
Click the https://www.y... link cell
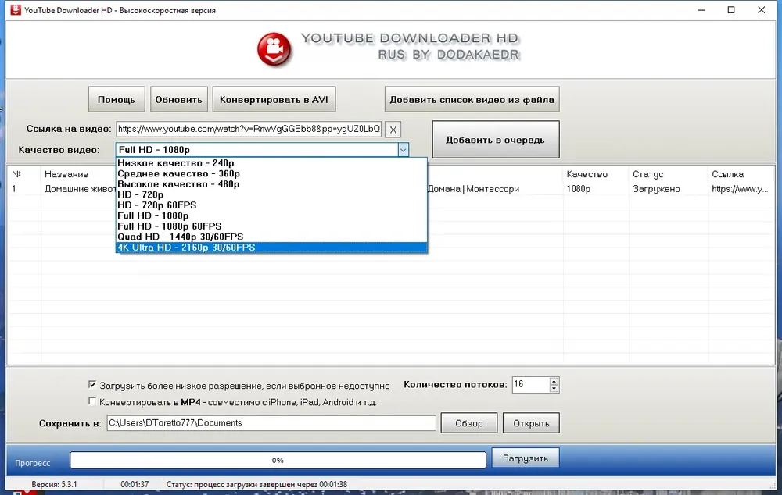(x=740, y=189)
